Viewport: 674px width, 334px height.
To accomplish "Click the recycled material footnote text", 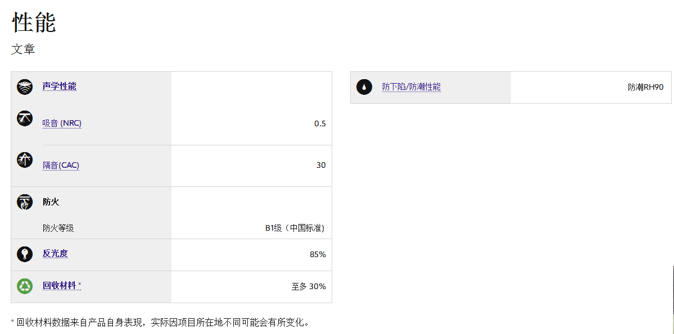I will [x=160, y=322].
